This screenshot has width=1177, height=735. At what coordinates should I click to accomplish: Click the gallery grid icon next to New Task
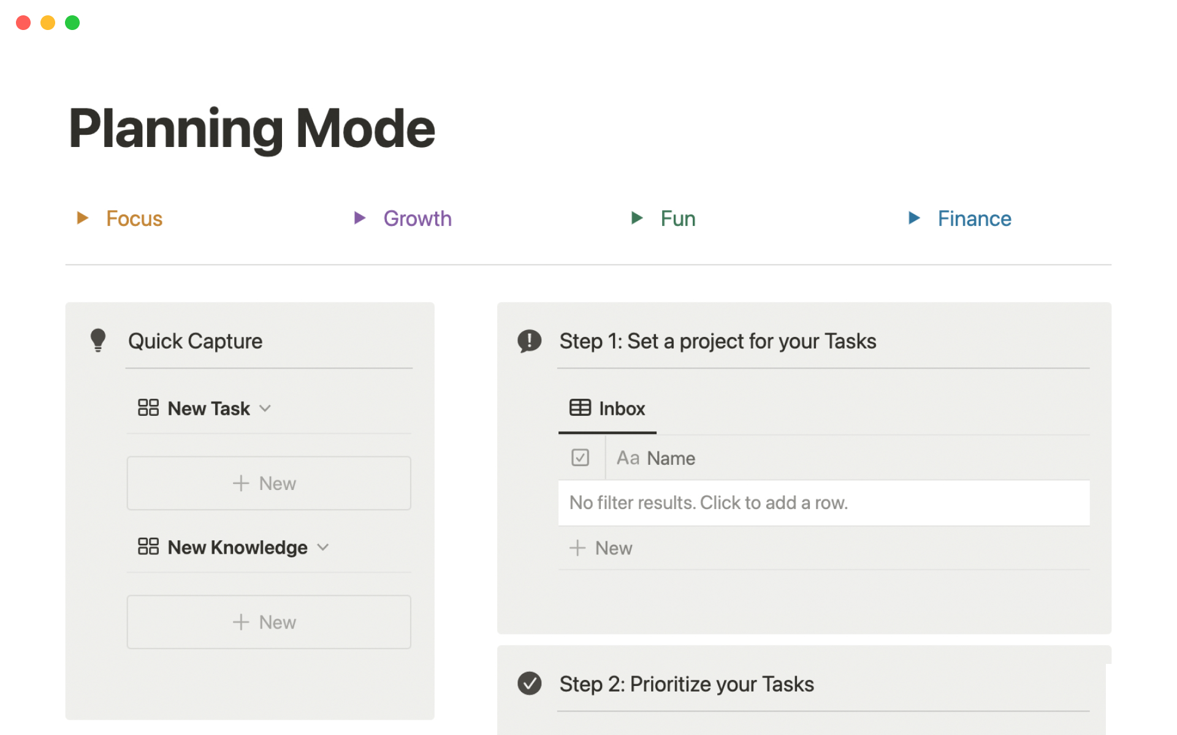(148, 408)
